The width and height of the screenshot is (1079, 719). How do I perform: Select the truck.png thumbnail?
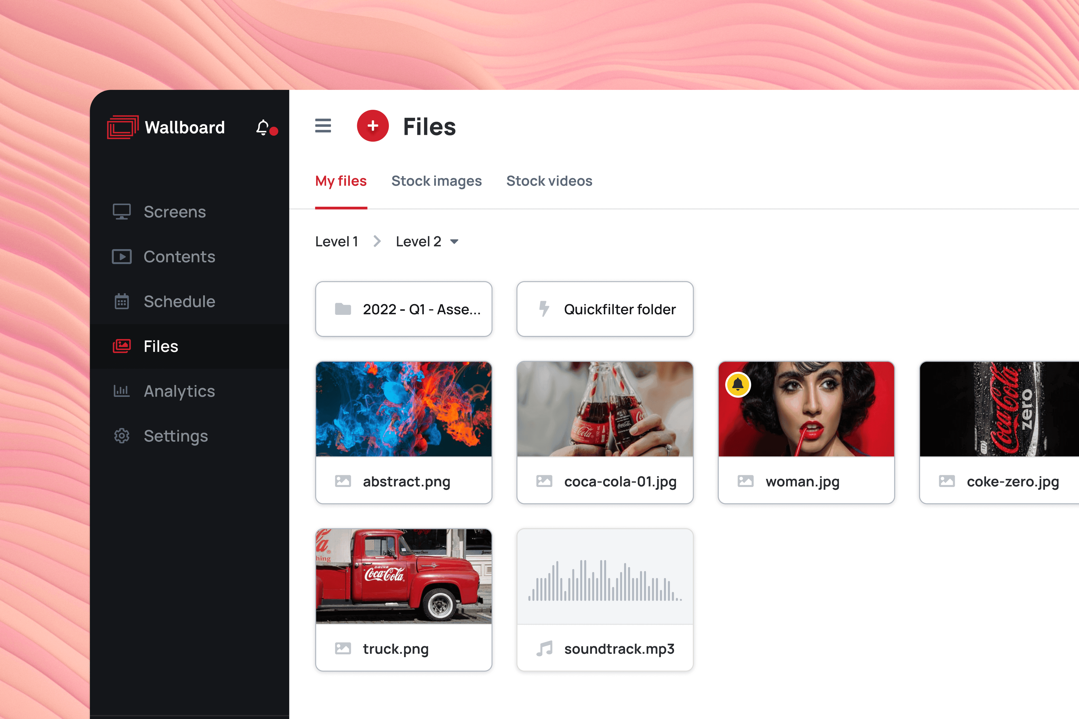(x=403, y=576)
